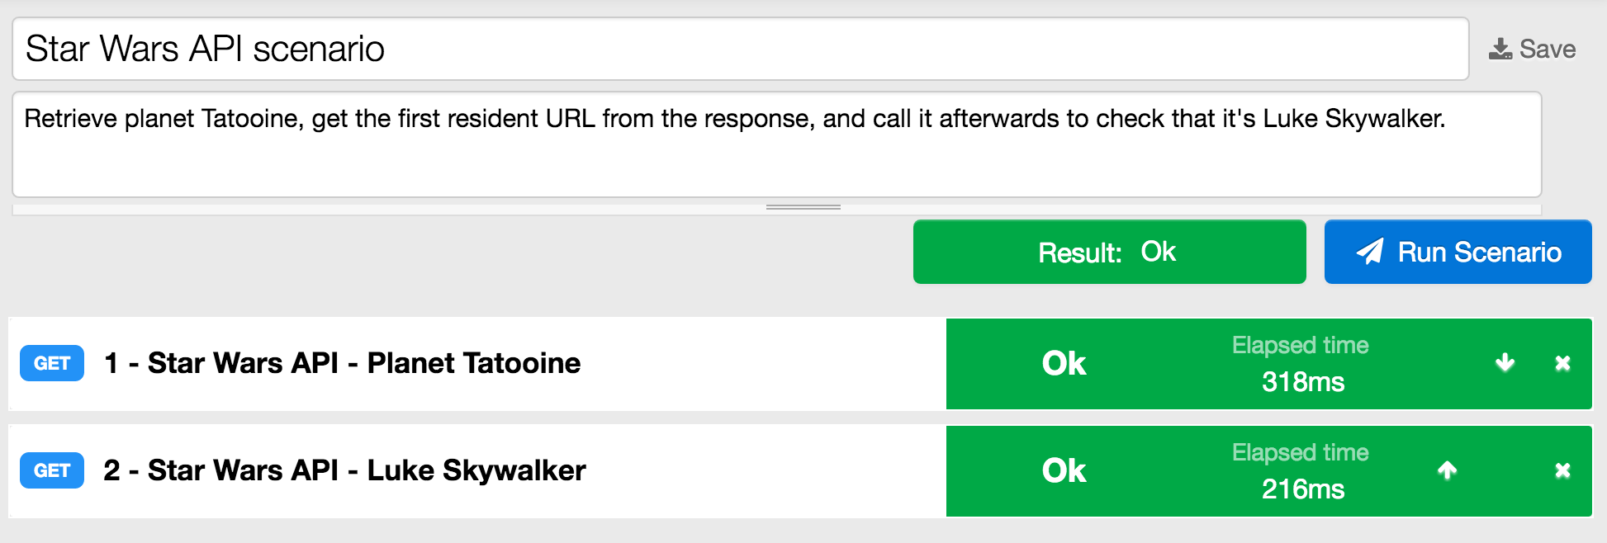1607x543 pixels.
Task: Click the download icon beside Save
Action: pos(1500,50)
